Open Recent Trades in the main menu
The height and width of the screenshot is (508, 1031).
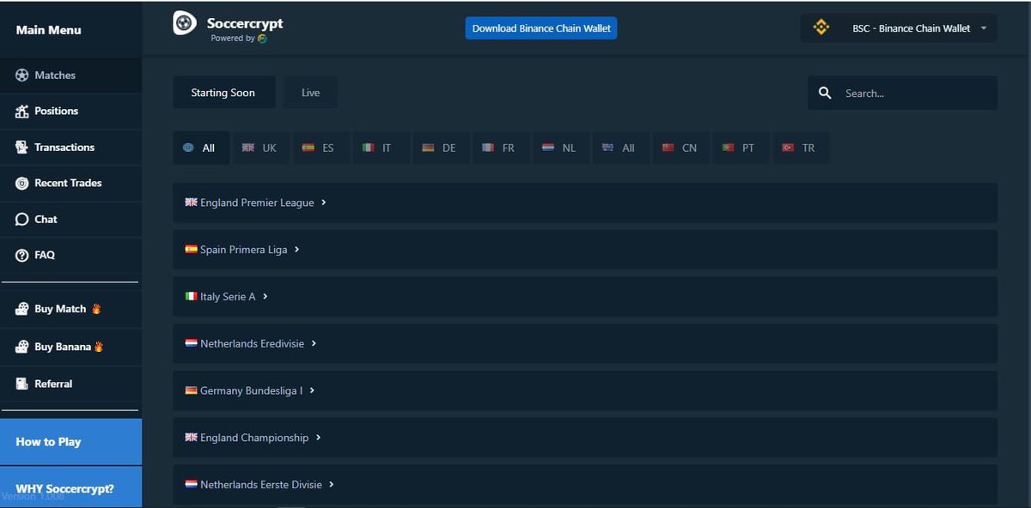70,184
